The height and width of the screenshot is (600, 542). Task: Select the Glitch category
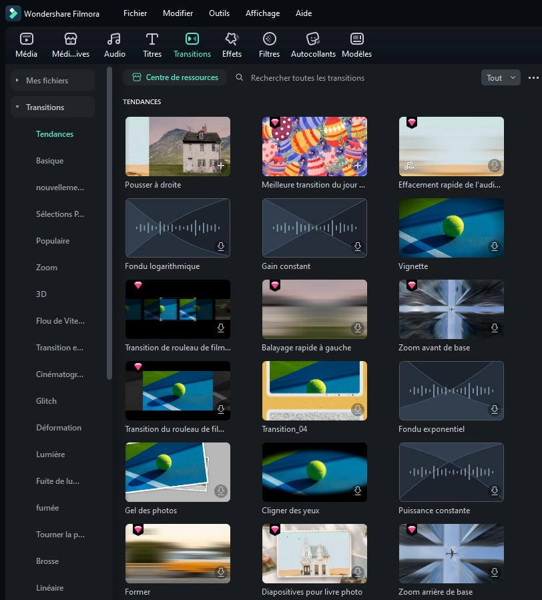(46, 400)
